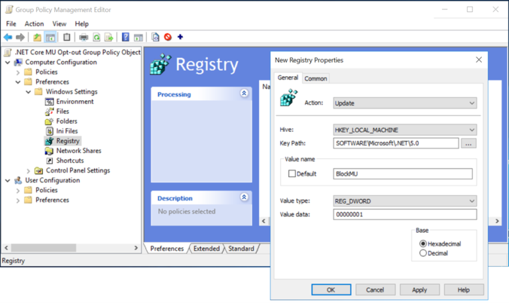509x303 pixels.
Task: Click the Back arrow toolbar icon
Action: click(8, 37)
